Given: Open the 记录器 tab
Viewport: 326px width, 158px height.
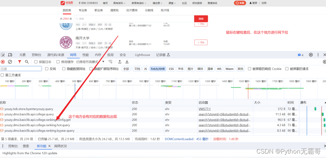Looking at the screenshot, I should (x=163, y=55).
